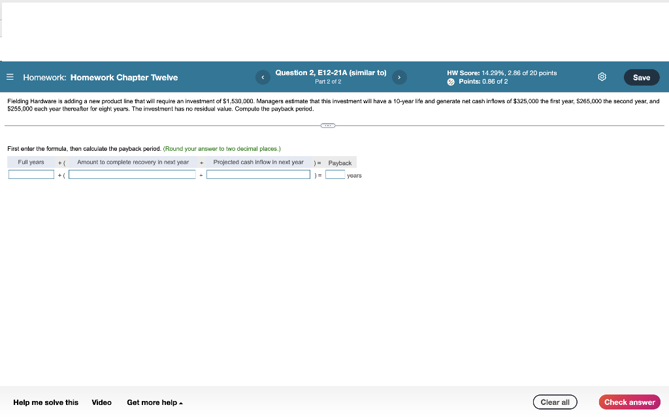Expand the problem text ellipsis handle
The height and width of the screenshot is (418, 669).
(x=328, y=125)
